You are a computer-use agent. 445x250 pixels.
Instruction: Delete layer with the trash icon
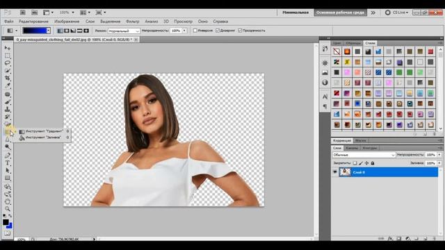point(434,239)
